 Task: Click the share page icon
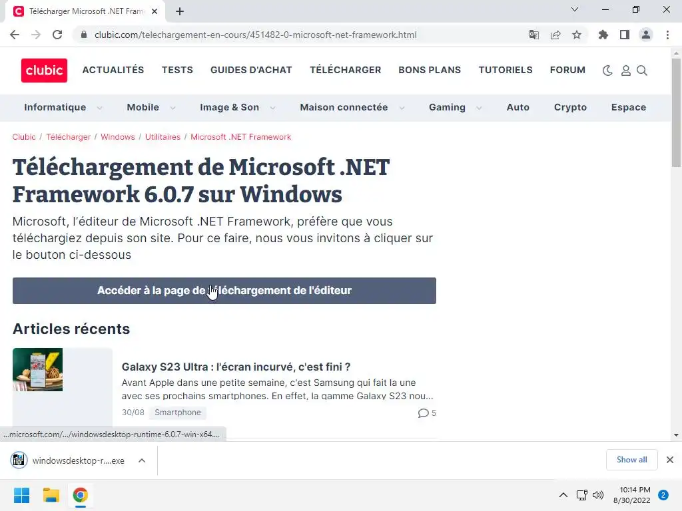pyautogui.click(x=555, y=35)
